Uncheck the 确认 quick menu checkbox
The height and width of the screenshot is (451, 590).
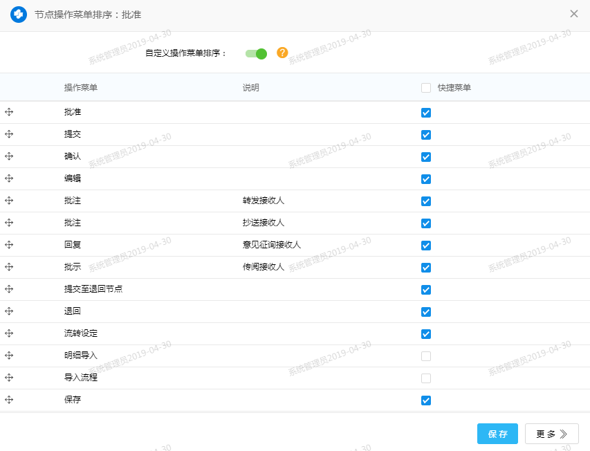pos(426,157)
